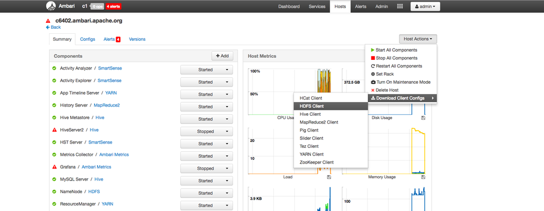Image resolution: width=544 pixels, height=211 pixels.
Task: Click green status icon for Metrics Collector
Action: click(54, 154)
